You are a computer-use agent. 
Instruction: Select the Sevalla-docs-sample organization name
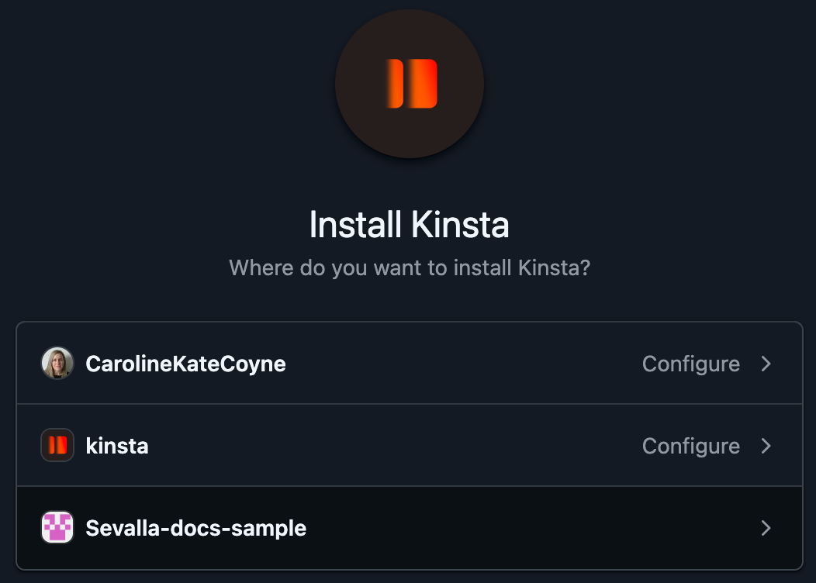point(195,527)
